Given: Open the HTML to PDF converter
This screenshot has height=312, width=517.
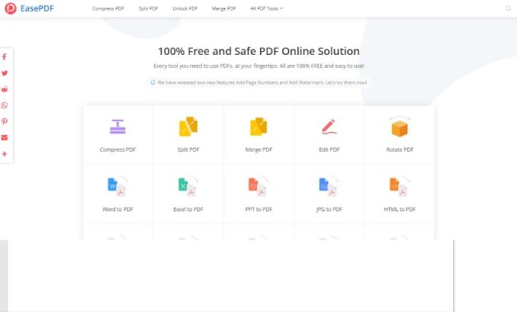Looking at the screenshot, I should point(400,195).
